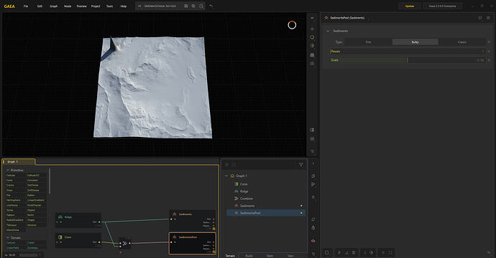Click the GAEA logo

[9, 6]
